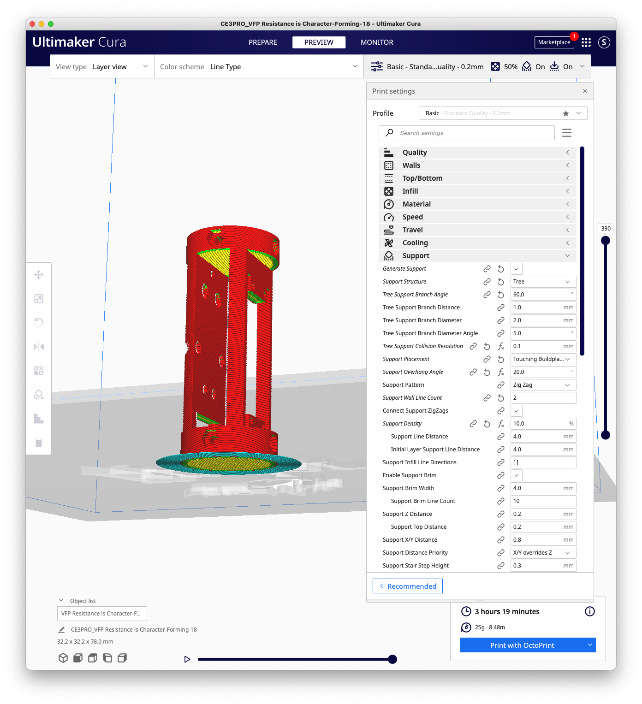The height and width of the screenshot is (704, 642).
Task: Open the View type dropdown
Action: click(102, 67)
